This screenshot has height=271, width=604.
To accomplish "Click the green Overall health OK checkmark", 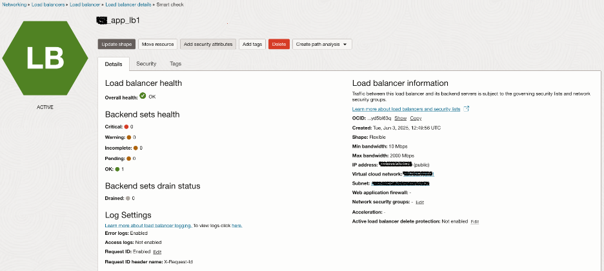I will [x=143, y=96].
